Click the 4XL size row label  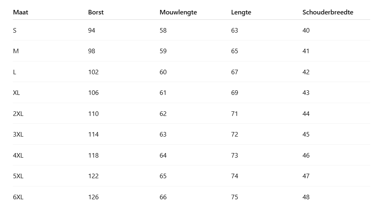coord(18,156)
